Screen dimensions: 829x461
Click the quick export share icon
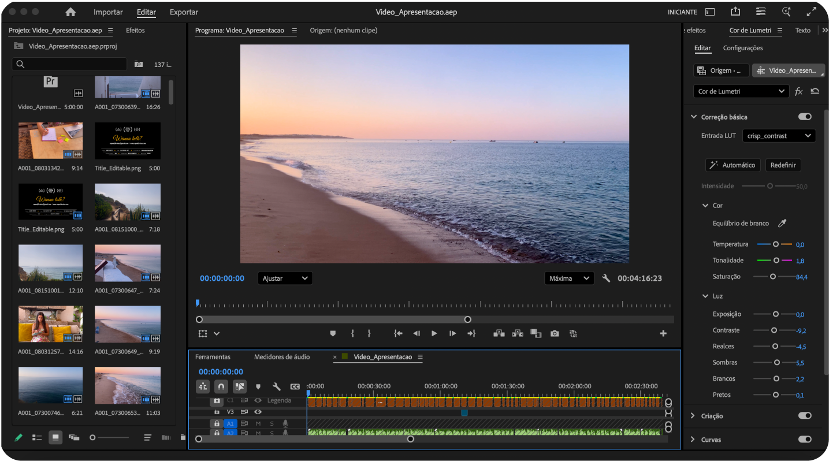coord(735,12)
